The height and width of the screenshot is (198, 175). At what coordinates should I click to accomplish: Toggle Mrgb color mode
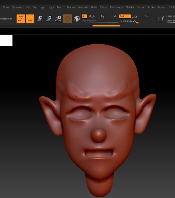point(92,16)
